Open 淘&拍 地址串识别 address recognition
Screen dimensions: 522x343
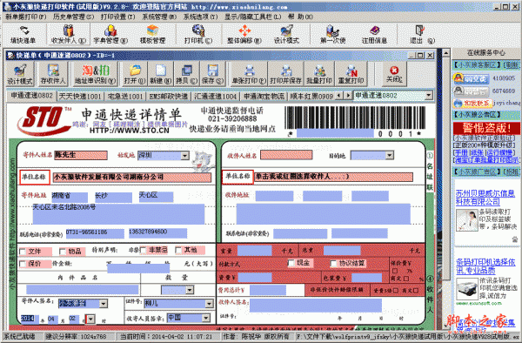point(95,74)
